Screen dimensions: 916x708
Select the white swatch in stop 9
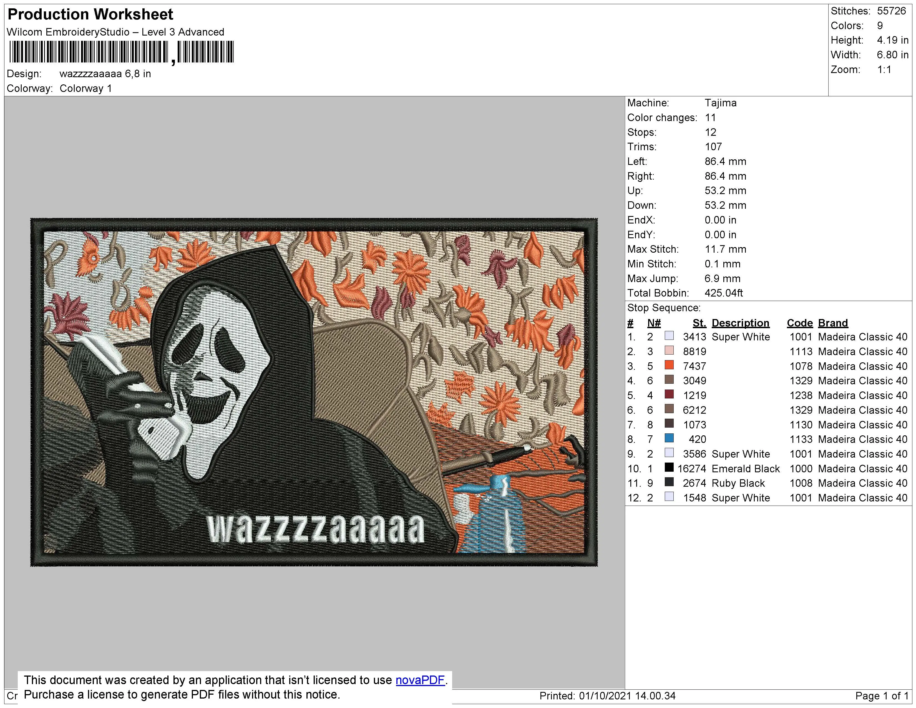[x=669, y=453]
